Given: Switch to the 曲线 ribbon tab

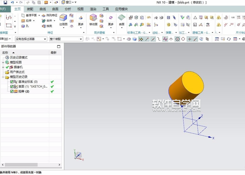Looking at the screenshot, I should [43, 9].
